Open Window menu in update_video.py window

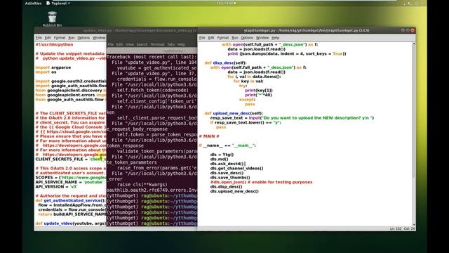pos(99,38)
